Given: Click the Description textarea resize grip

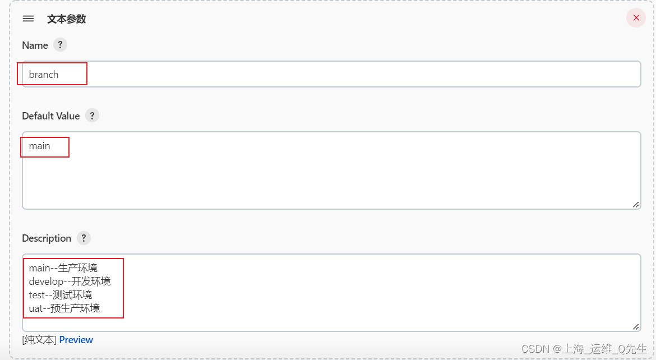Looking at the screenshot, I should coord(636,326).
